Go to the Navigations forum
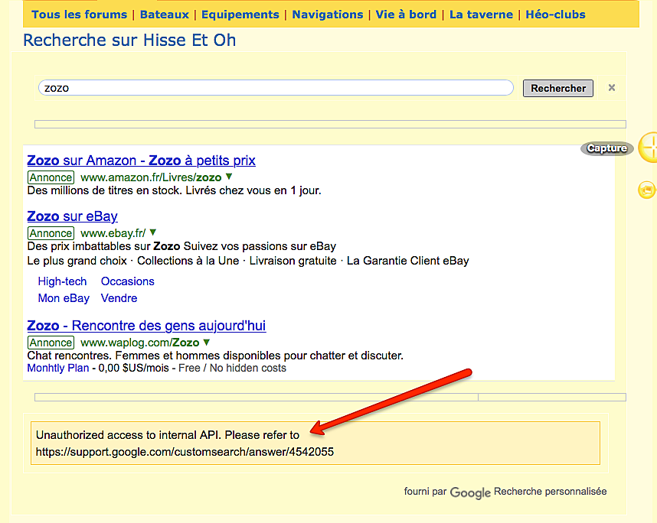The height and width of the screenshot is (523, 657). 328,15
